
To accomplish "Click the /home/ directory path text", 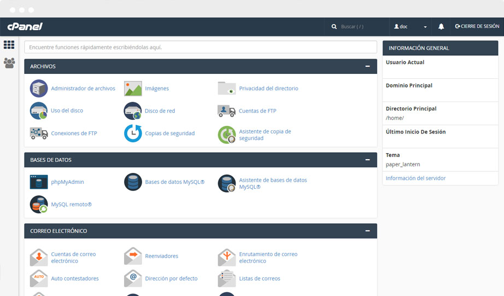I will pyautogui.click(x=395, y=118).
